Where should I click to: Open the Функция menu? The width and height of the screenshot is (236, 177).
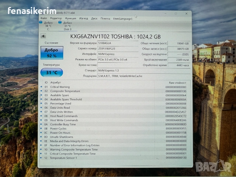[x=70, y=18]
